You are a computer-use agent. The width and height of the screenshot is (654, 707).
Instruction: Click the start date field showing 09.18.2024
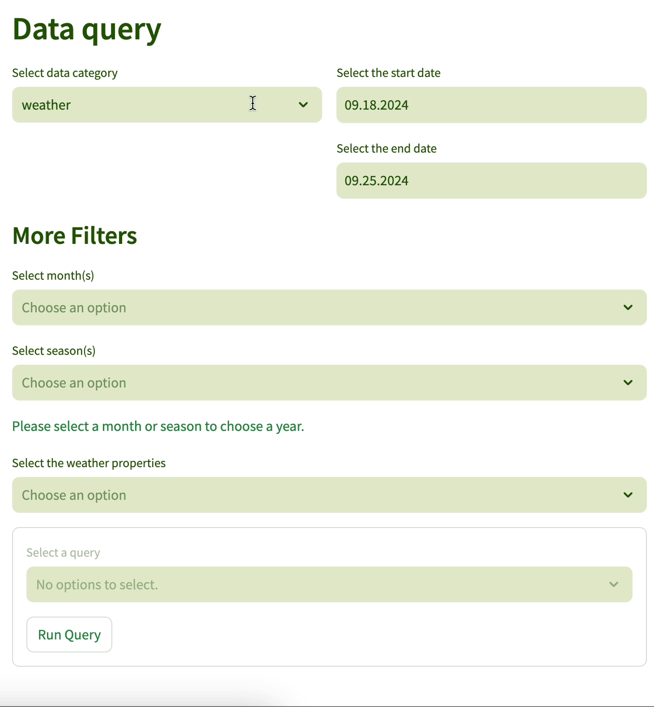491,105
